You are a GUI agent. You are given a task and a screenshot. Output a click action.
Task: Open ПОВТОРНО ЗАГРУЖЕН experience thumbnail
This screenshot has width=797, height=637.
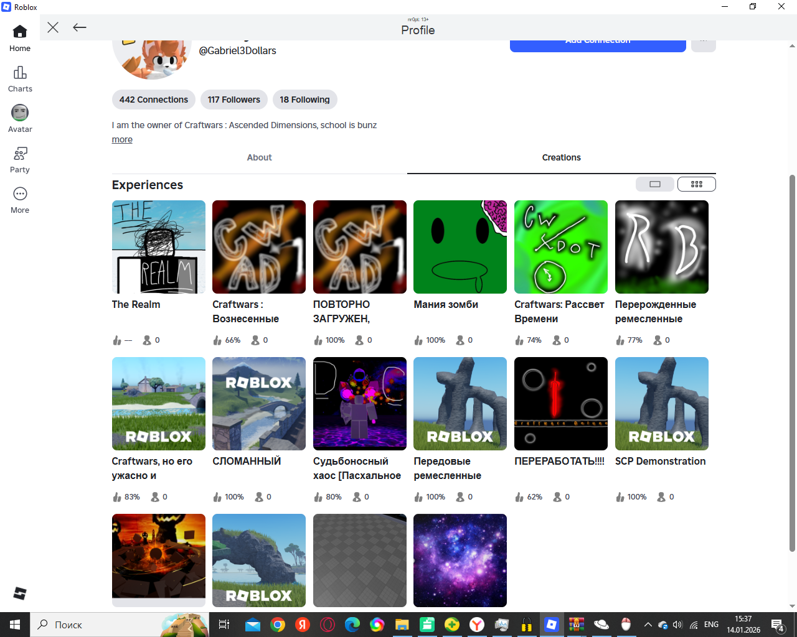(360, 247)
